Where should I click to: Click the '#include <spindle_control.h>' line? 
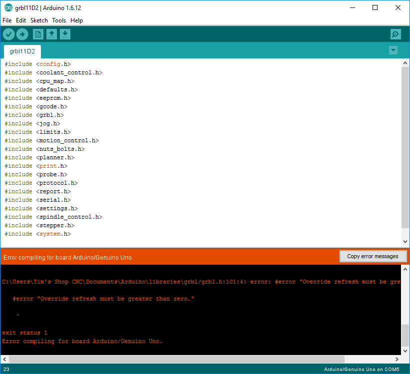coord(53,217)
